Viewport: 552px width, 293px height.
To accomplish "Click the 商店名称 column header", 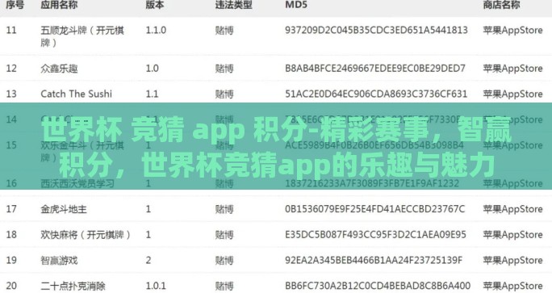I will [x=501, y=5].
